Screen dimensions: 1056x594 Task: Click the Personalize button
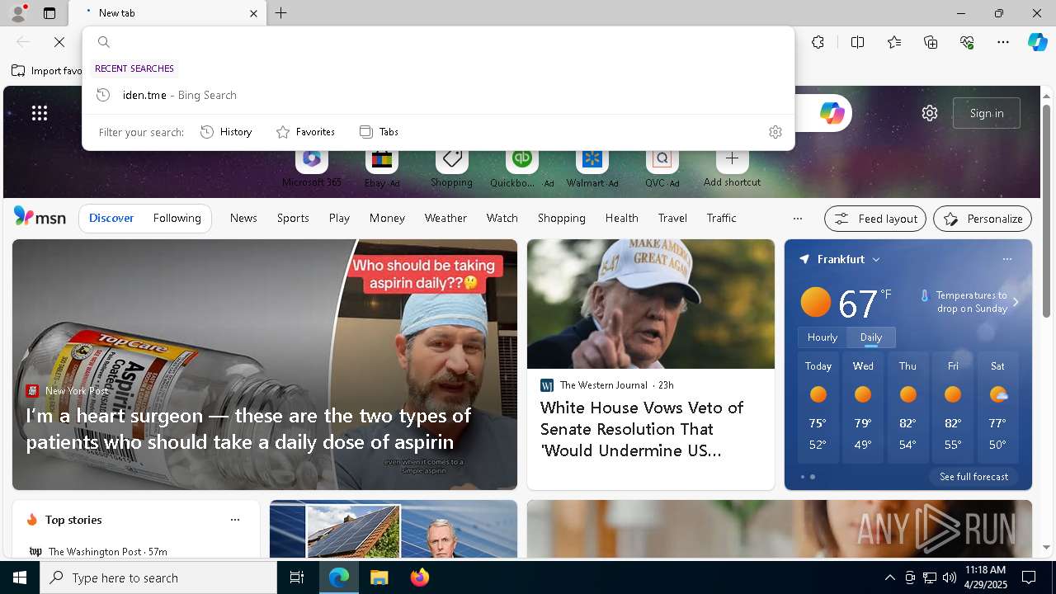tap(983, 219)
